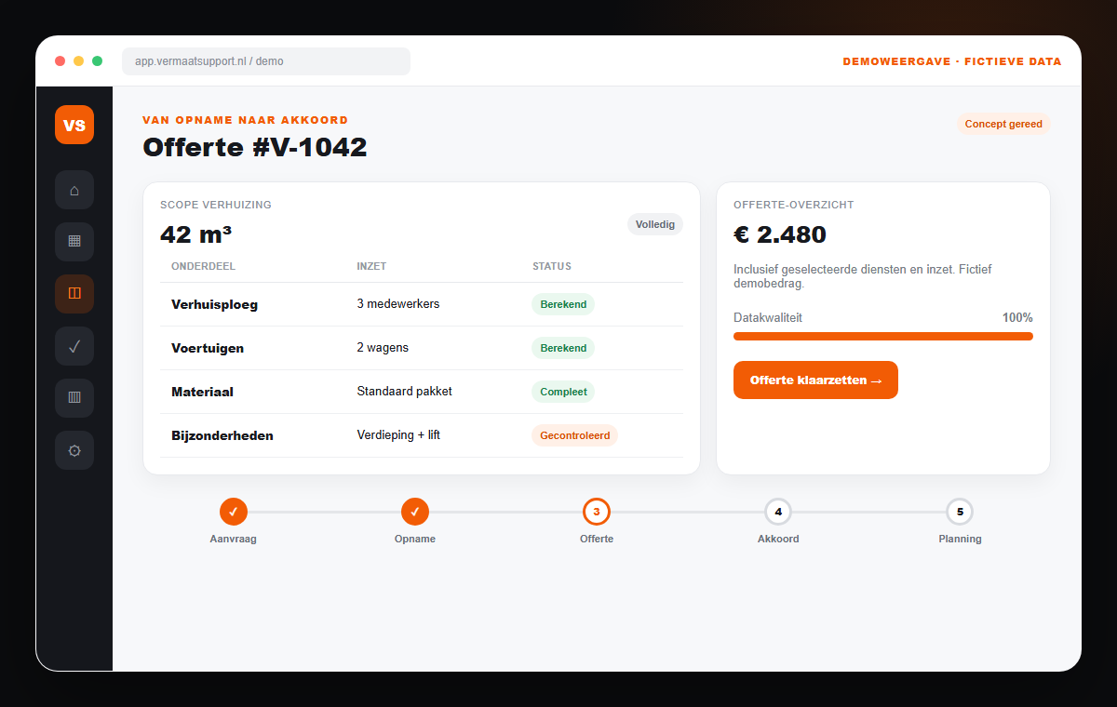
Task: Click the VS logo in sidebar
Action: (x=74, y=125)
